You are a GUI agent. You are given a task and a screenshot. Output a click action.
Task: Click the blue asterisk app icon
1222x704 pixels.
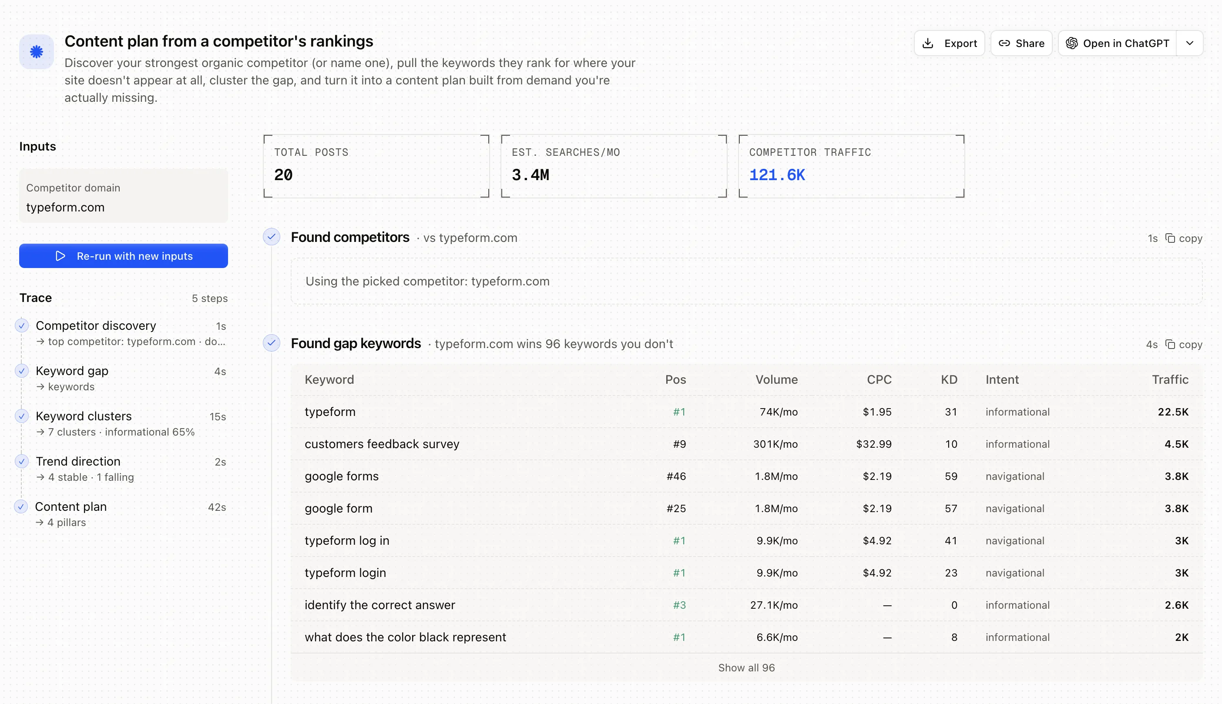[37, 52]
